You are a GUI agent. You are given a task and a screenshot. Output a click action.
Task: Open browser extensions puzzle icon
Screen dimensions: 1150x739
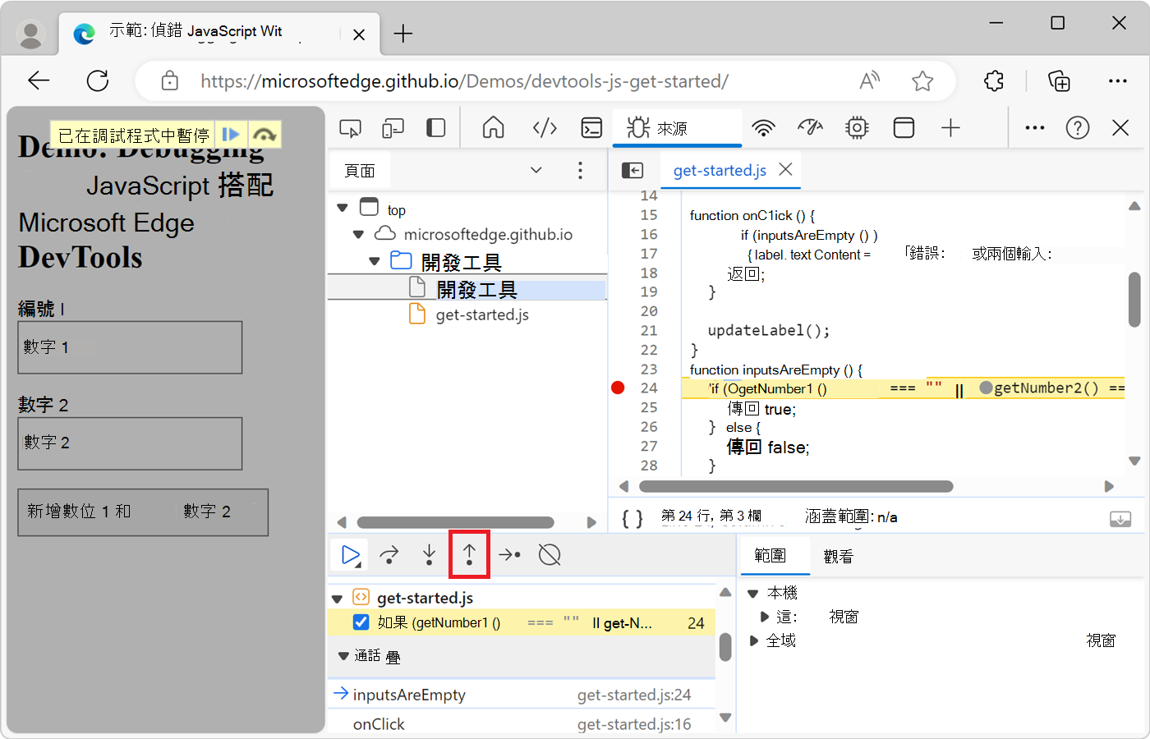pos(994,80)
